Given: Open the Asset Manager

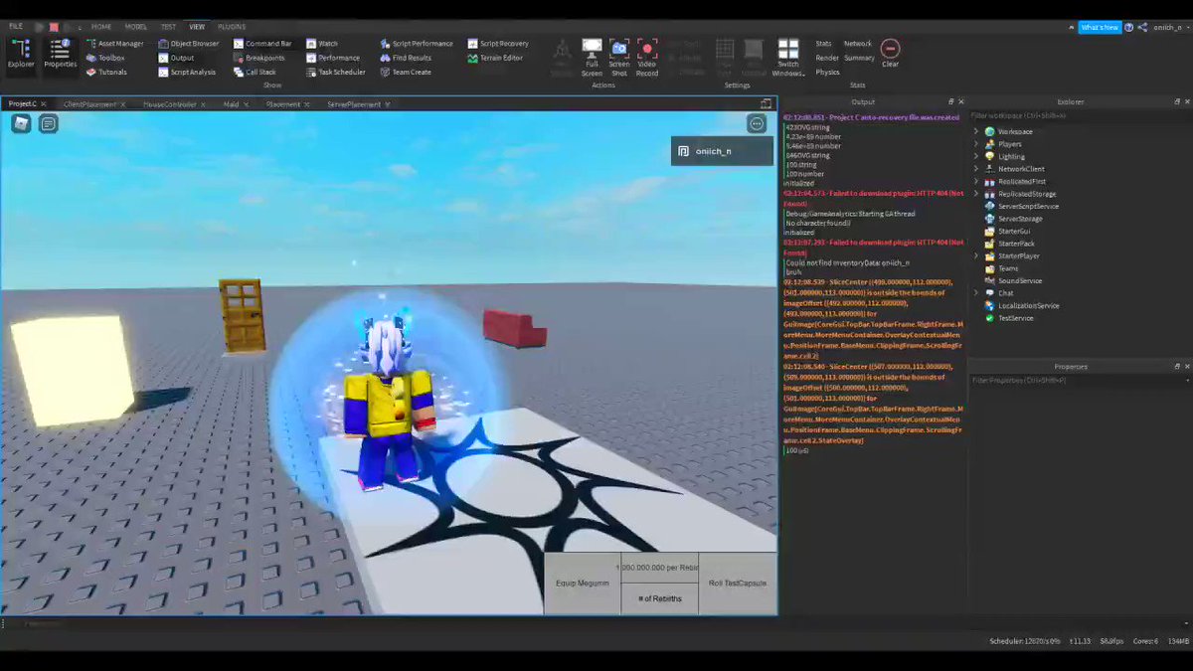Looking at the screenshot, I should click(x=114, y=44).
